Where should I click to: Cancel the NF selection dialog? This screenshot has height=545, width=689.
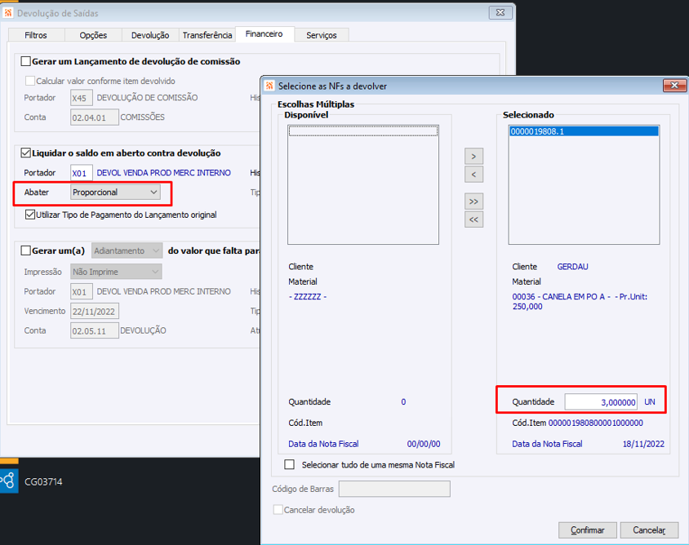click(649, 530)
